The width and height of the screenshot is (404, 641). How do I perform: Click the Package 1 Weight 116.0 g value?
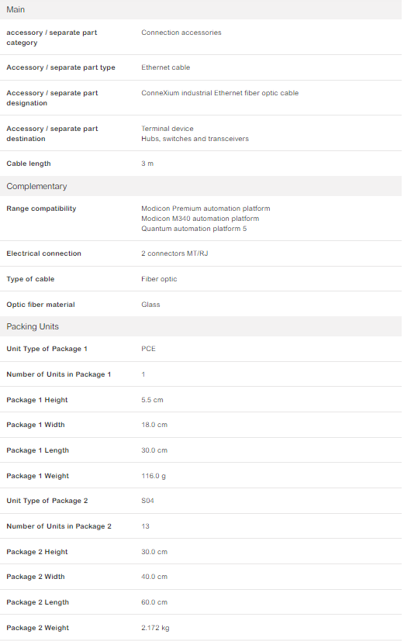[154, 476]
